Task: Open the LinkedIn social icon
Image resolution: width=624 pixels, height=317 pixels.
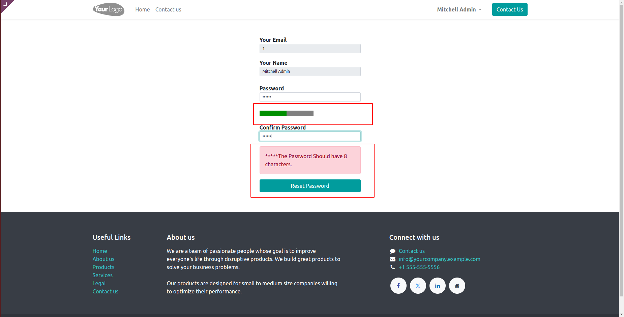Action: (437, 286)
